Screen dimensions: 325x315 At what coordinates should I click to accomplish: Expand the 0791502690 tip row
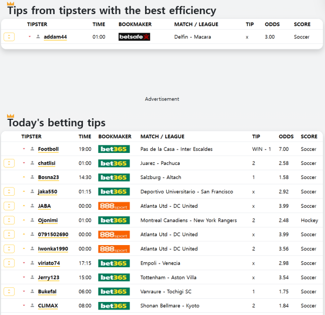coord(9,235)
